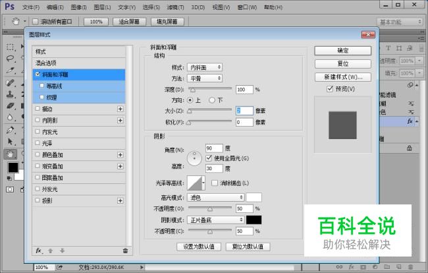428x273 pixels.
Task: Open the 样式 内斜面 dropdown
Action: click(x=205, y=67)
